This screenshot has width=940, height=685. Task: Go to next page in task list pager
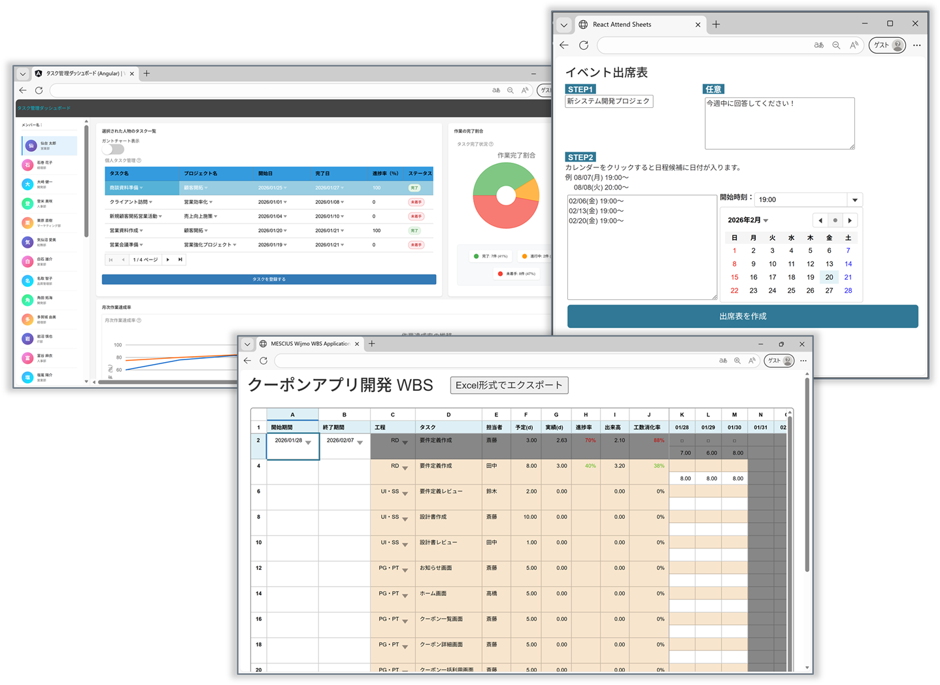(168, 259)
